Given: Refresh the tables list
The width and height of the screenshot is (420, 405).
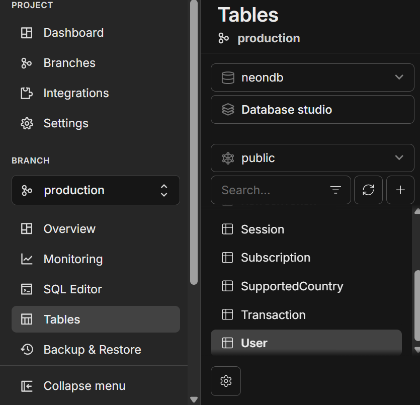Looking at the screenshot, I should [x=368, y=190].
